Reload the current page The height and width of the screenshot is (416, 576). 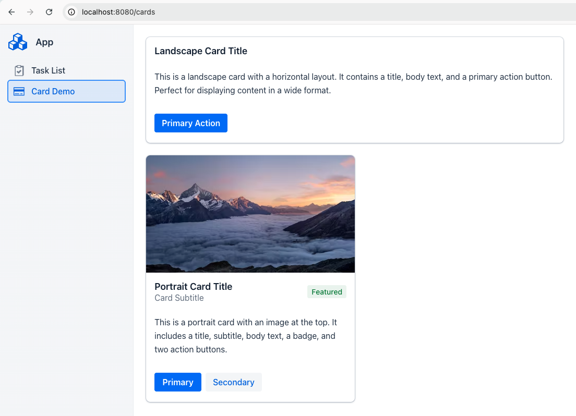click(49, 12)
